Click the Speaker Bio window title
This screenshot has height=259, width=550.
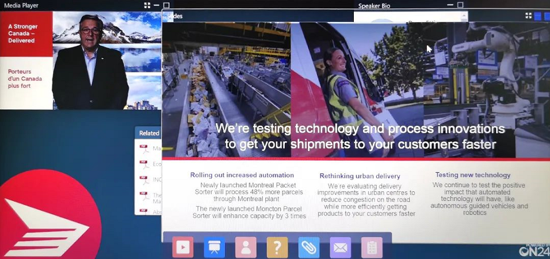pos(374,6)
